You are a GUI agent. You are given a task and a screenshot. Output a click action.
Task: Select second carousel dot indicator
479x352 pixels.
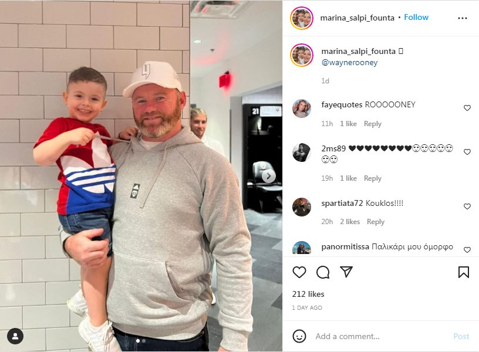tap(144, 341)
